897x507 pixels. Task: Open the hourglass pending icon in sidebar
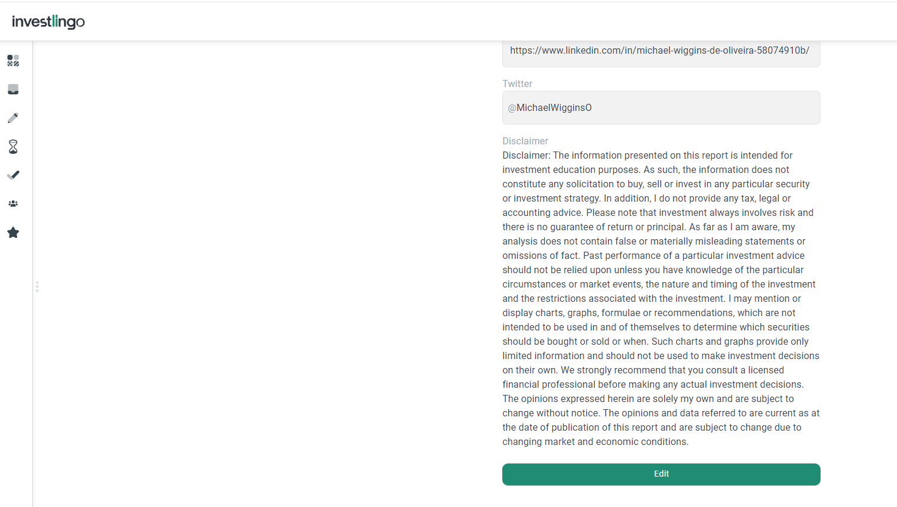click(13, 147)
